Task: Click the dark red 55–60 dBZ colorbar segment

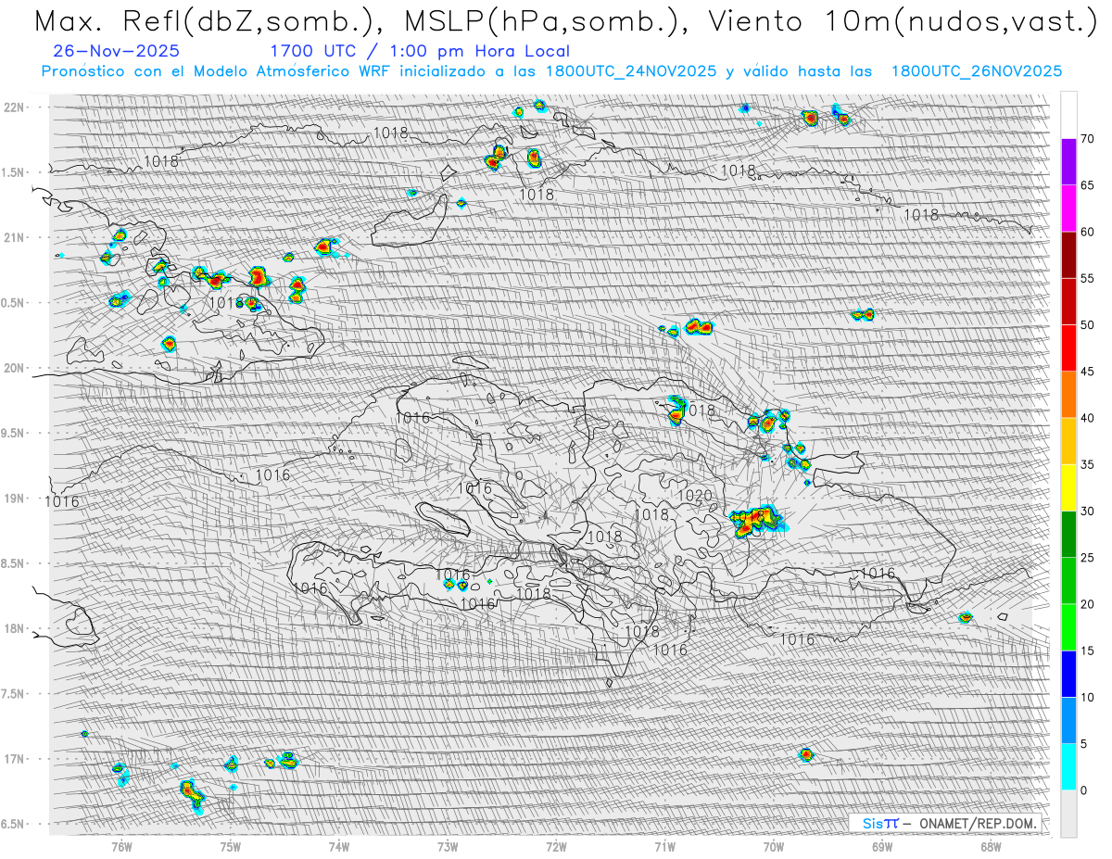Action: [x=1068, y=255]
